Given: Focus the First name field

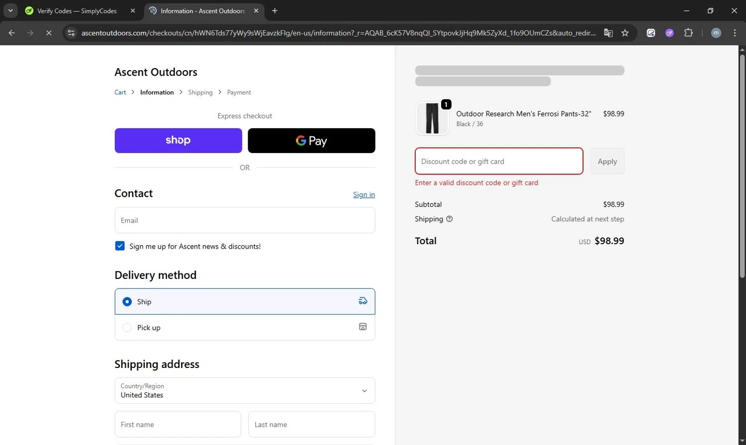Looking at the screenshot, I should tap(178, 425).
